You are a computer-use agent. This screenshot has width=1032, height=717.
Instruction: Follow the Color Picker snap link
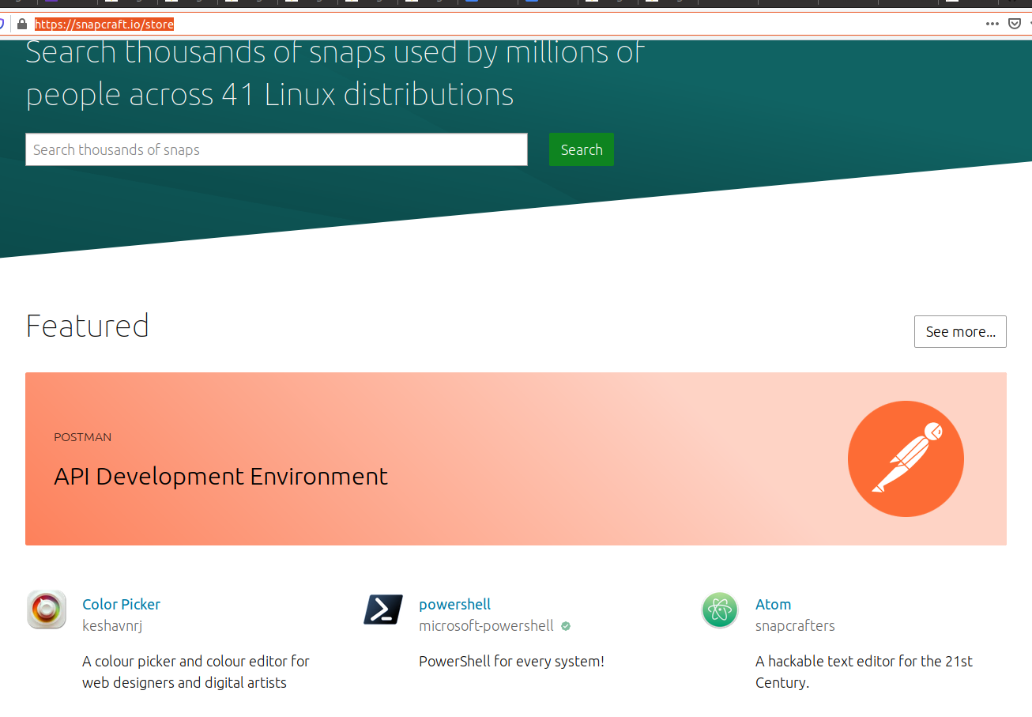[121, 604]
